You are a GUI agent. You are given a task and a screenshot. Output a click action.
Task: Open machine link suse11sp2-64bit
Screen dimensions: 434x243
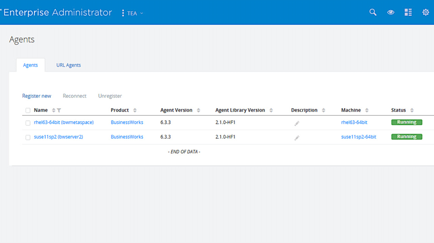358,136
